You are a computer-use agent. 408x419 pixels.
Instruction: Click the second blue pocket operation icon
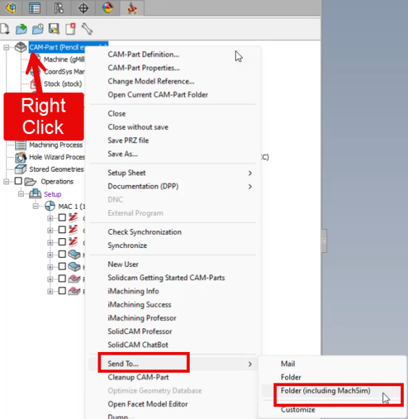tap(74, 267)
